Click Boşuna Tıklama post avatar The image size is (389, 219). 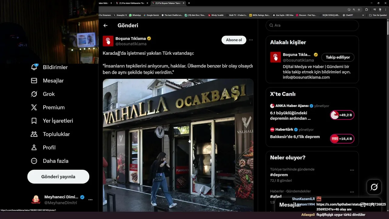pyautogui.click(x=108, y=41)
